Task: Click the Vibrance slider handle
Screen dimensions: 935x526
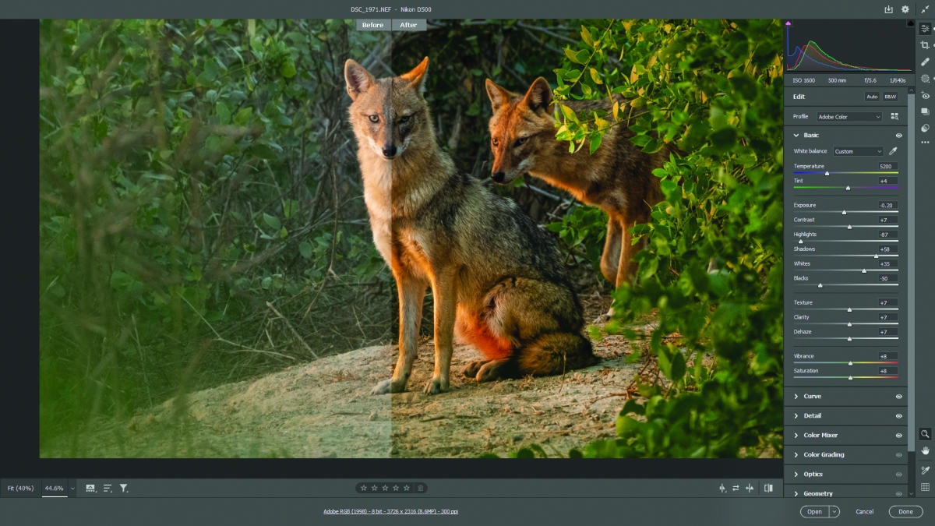Action: click(x=850, y=363)
